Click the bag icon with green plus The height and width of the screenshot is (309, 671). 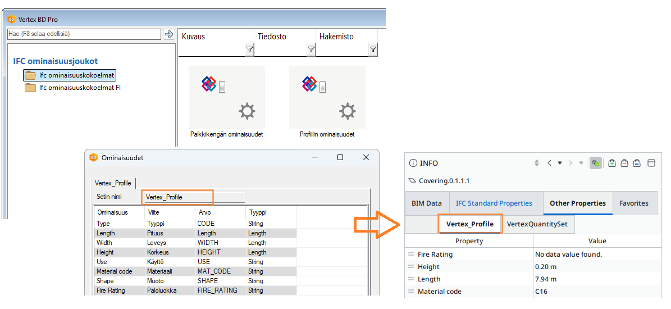pyautogui.click(x=612, y=163)
